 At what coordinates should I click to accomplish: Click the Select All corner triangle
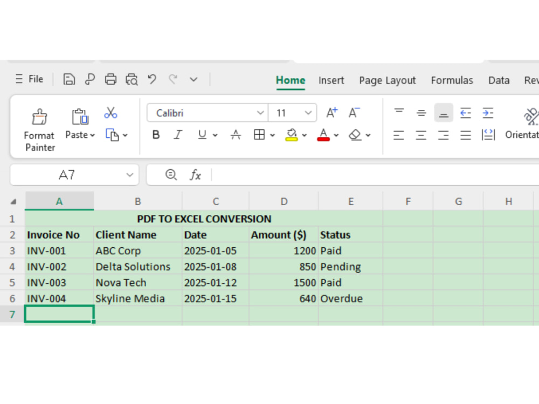click(13, 201)
